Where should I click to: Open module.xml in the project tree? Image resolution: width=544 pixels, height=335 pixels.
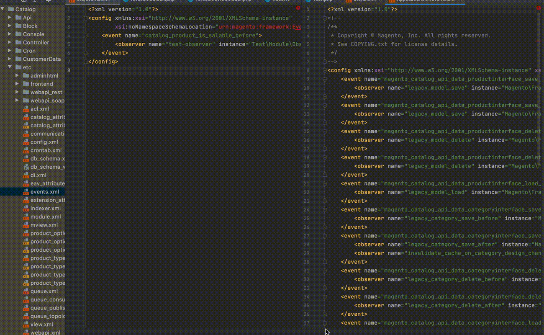tap(45, 216)
